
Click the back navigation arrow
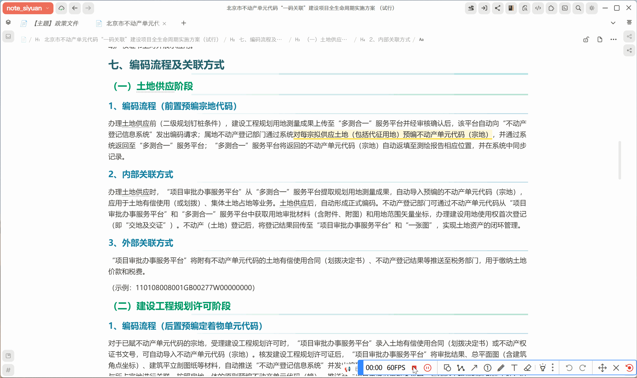click(x=75, y=8)
